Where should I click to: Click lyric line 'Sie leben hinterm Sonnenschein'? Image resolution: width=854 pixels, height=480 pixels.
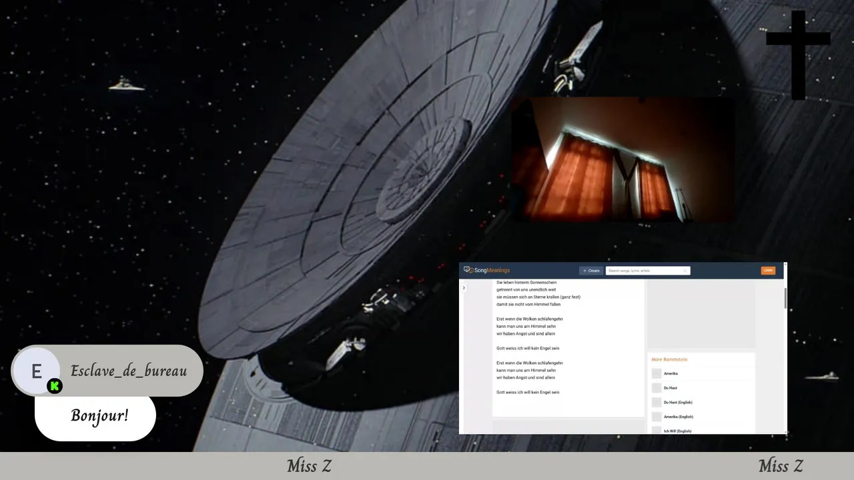(x=526, y=283)
